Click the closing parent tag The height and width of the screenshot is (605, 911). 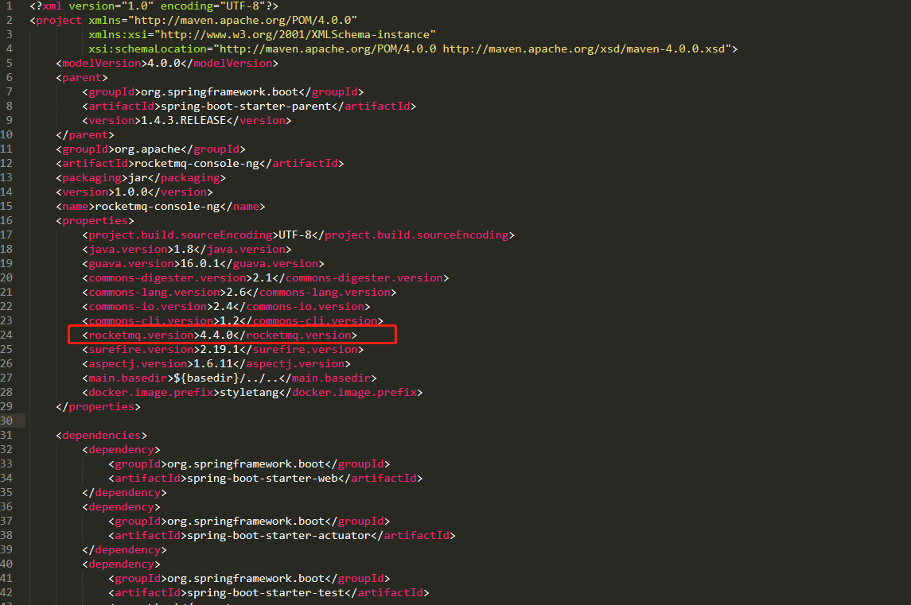pos(85,134)
